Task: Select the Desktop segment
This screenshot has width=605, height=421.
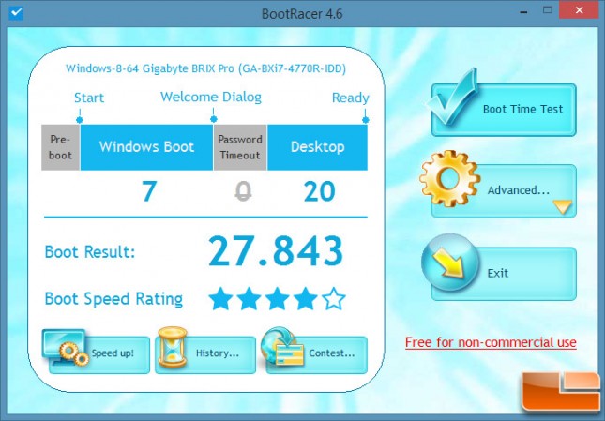Action: click(318, 147)
